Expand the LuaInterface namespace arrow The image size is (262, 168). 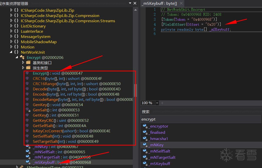coord(11,31)
